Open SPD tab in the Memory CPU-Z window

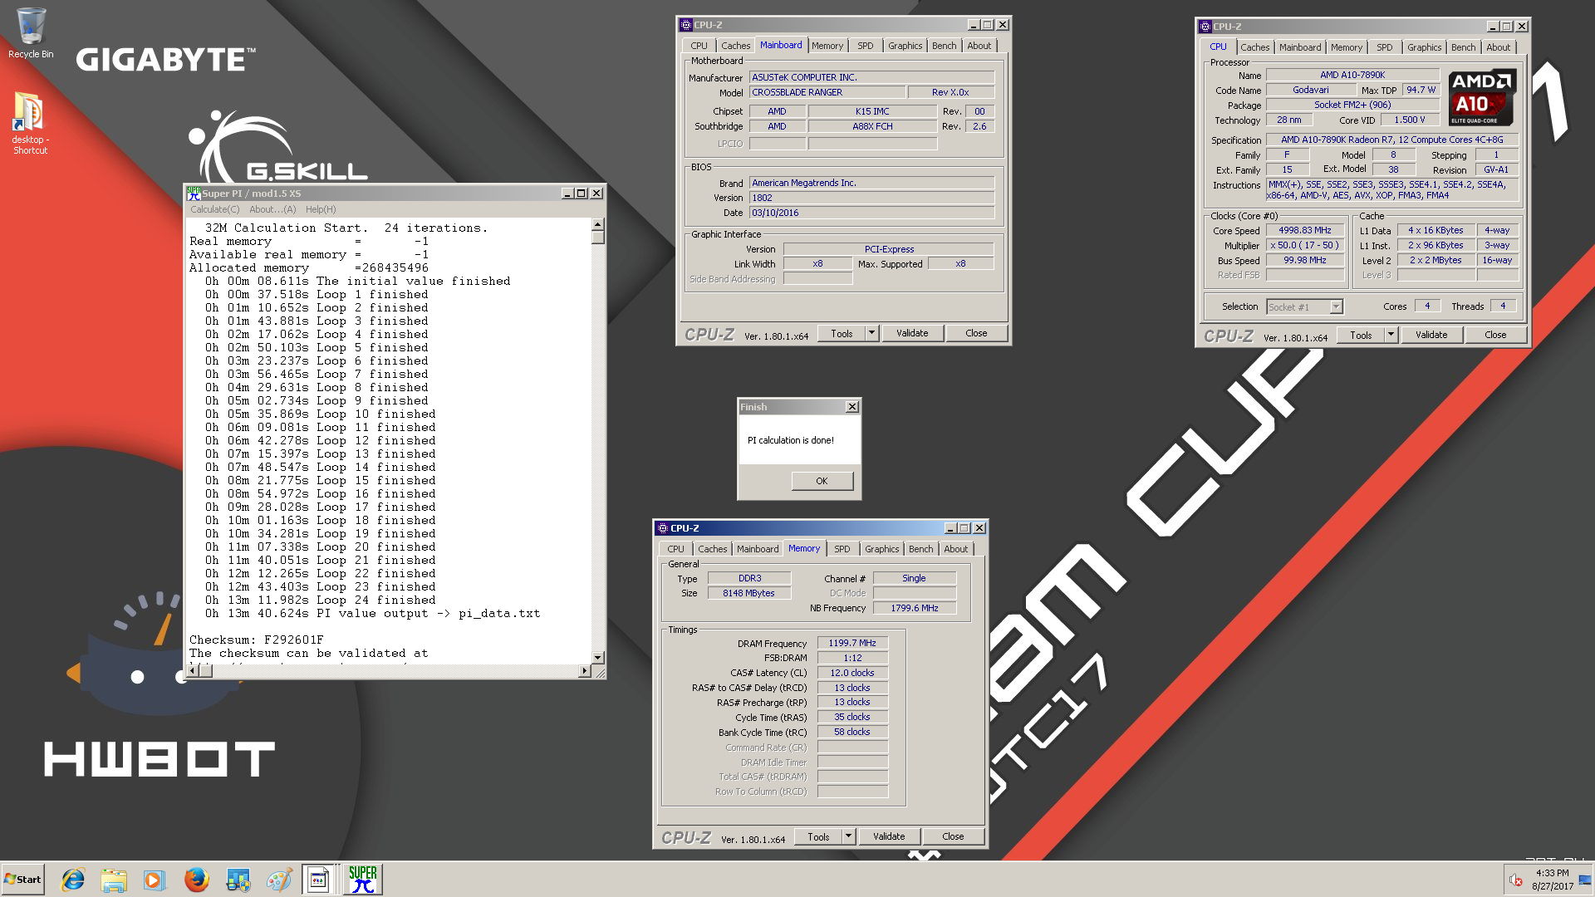pyautogui.click(x=842, y=549)
